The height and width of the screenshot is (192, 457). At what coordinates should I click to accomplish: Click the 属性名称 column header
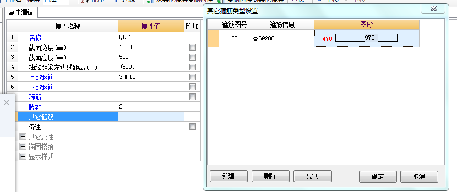(68, 27)
